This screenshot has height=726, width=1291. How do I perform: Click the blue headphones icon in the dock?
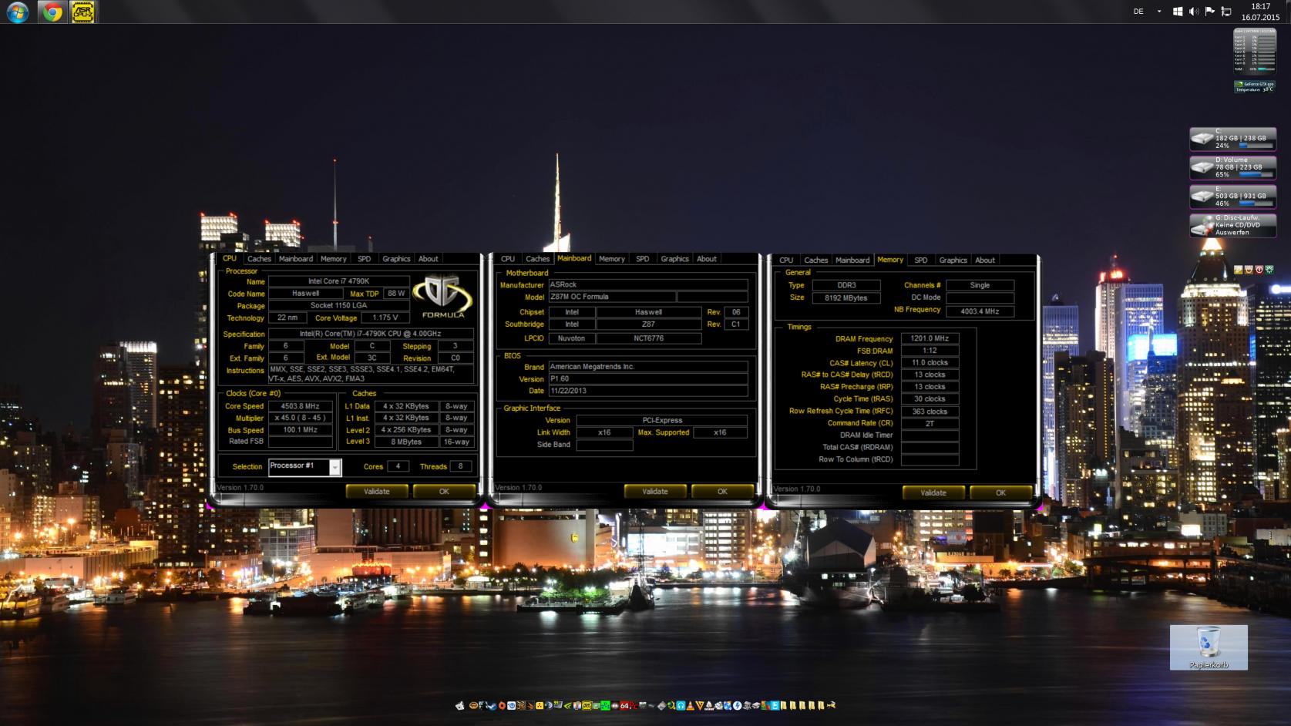point(681,705)
